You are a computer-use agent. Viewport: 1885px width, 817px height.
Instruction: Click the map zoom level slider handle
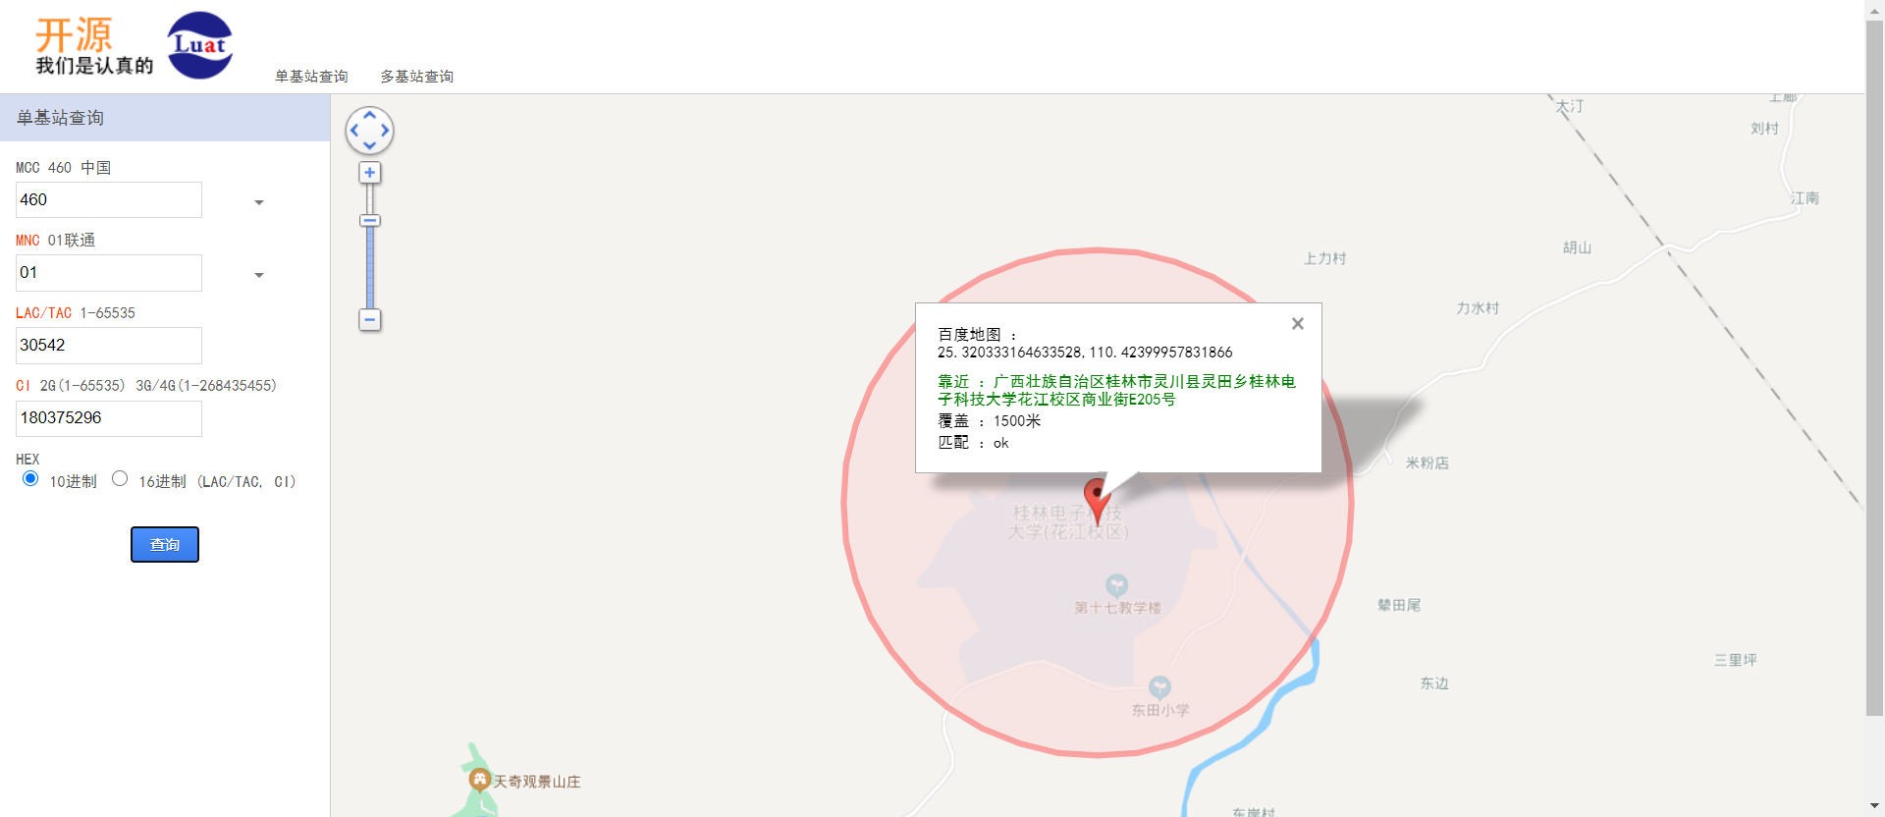coord(370,221)
